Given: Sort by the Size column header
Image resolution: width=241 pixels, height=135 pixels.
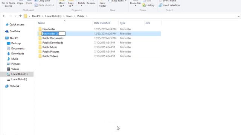Looking at the screenshot, I should [148, 23].
